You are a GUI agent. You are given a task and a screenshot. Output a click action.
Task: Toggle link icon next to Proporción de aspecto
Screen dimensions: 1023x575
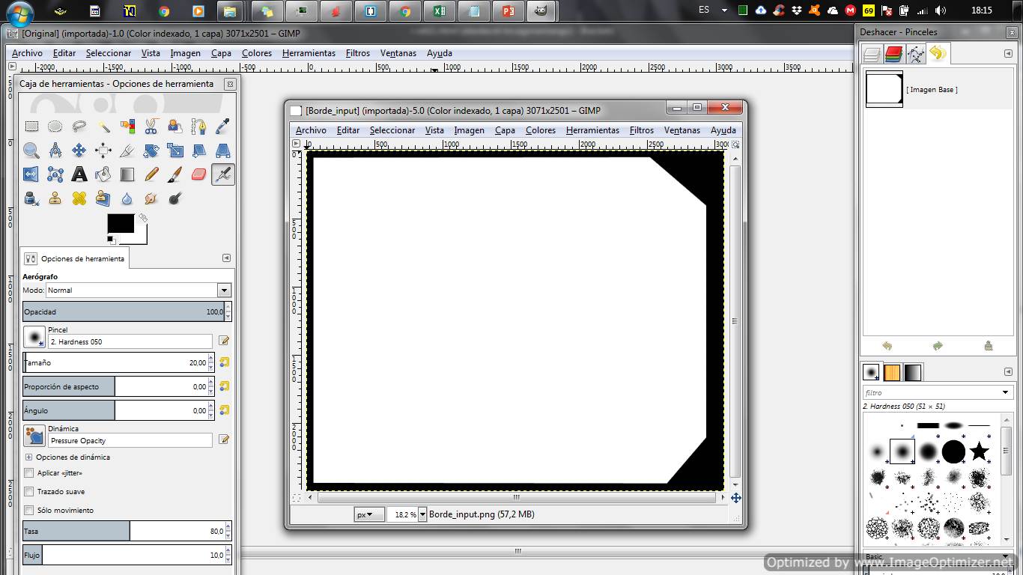pyautogui.click(x=224, y=386)
